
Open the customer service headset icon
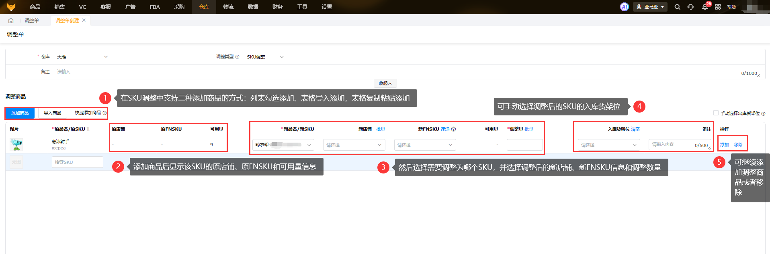click(690, 7)
